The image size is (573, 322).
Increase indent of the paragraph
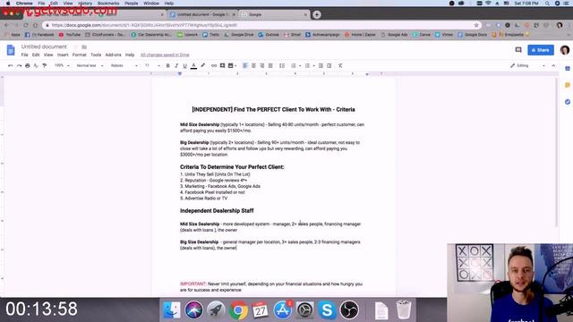(x=329, y=65)
